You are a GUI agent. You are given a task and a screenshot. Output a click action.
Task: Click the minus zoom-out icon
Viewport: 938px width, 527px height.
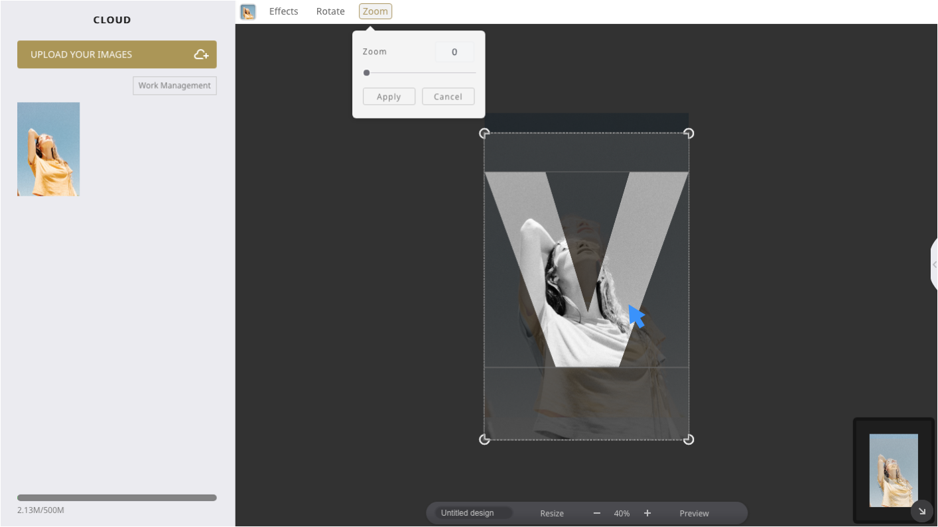pos(596,514)
